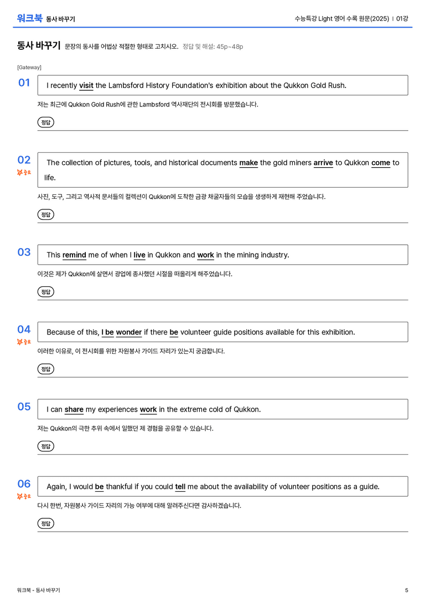Click the underlined word 'remind' in sentence 03
Viewport: 425px width, 602px height.
pos(74,255)
